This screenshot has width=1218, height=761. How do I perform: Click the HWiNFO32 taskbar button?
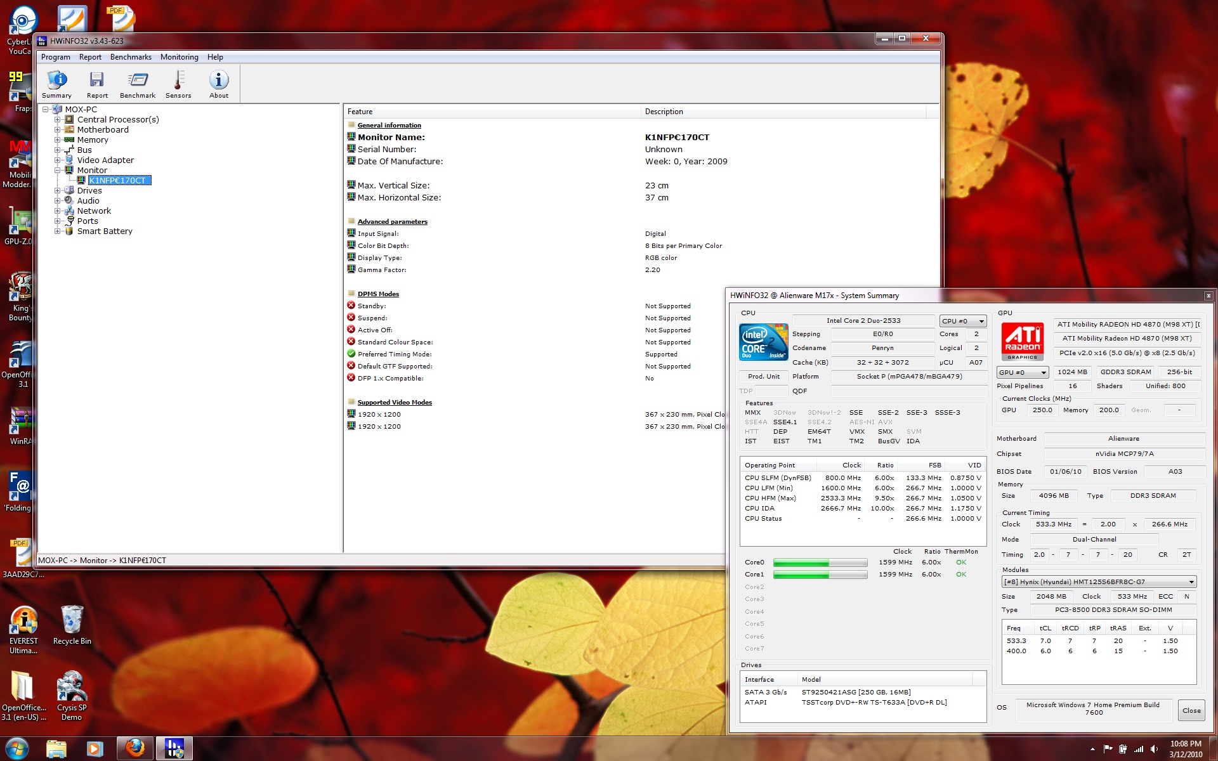point(174,749)
